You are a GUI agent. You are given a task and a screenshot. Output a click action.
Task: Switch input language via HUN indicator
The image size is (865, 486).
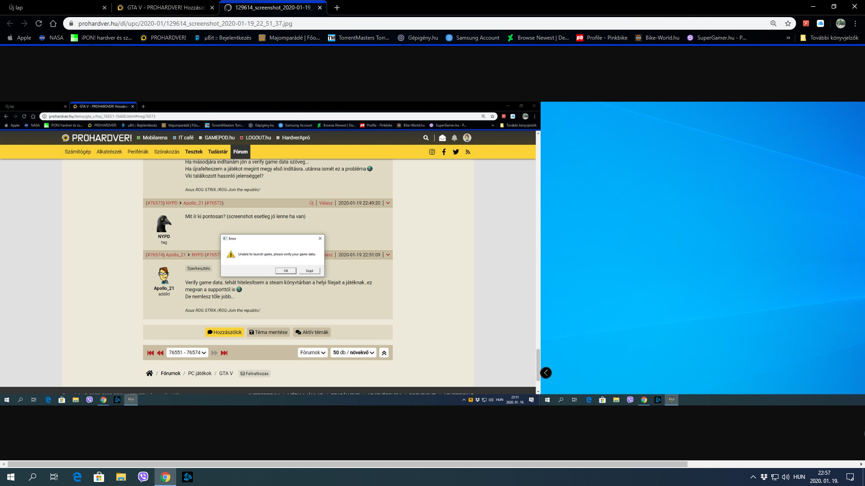coord(799,477)
